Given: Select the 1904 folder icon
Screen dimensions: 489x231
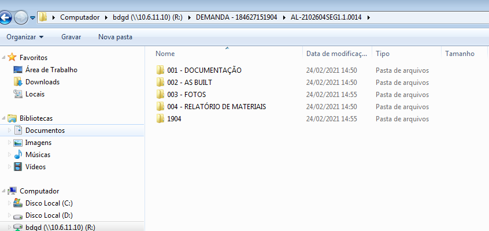Looking at the screenshot, I should pyautogui.click(x=160, y=119).
